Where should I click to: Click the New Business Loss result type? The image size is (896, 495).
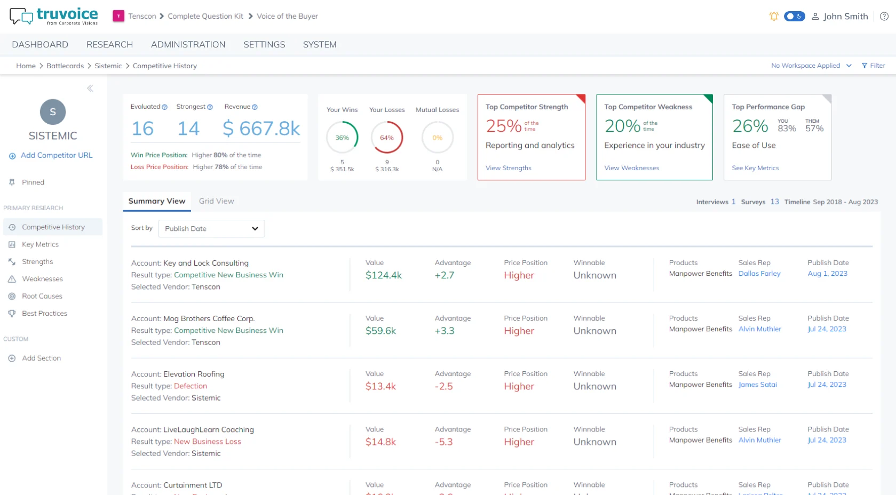(x=208, y=441)
